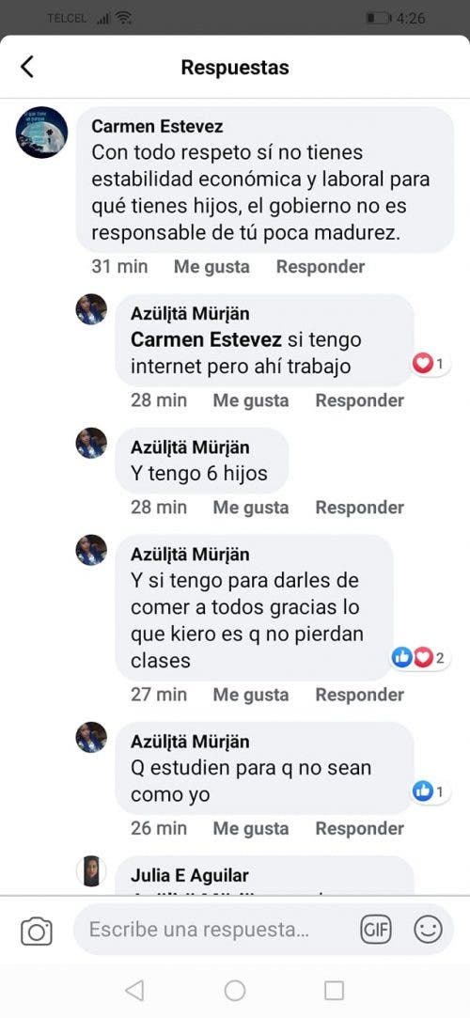Screen dimensions: 470x1018
Task: Open the emoji smiley picker
Action: tap(428, 930)
